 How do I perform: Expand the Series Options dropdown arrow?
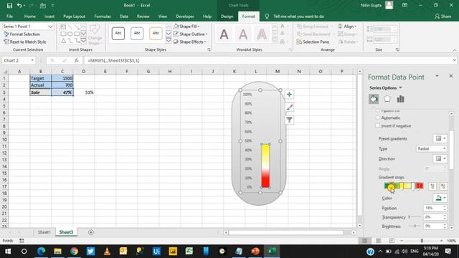coord(400,87)
